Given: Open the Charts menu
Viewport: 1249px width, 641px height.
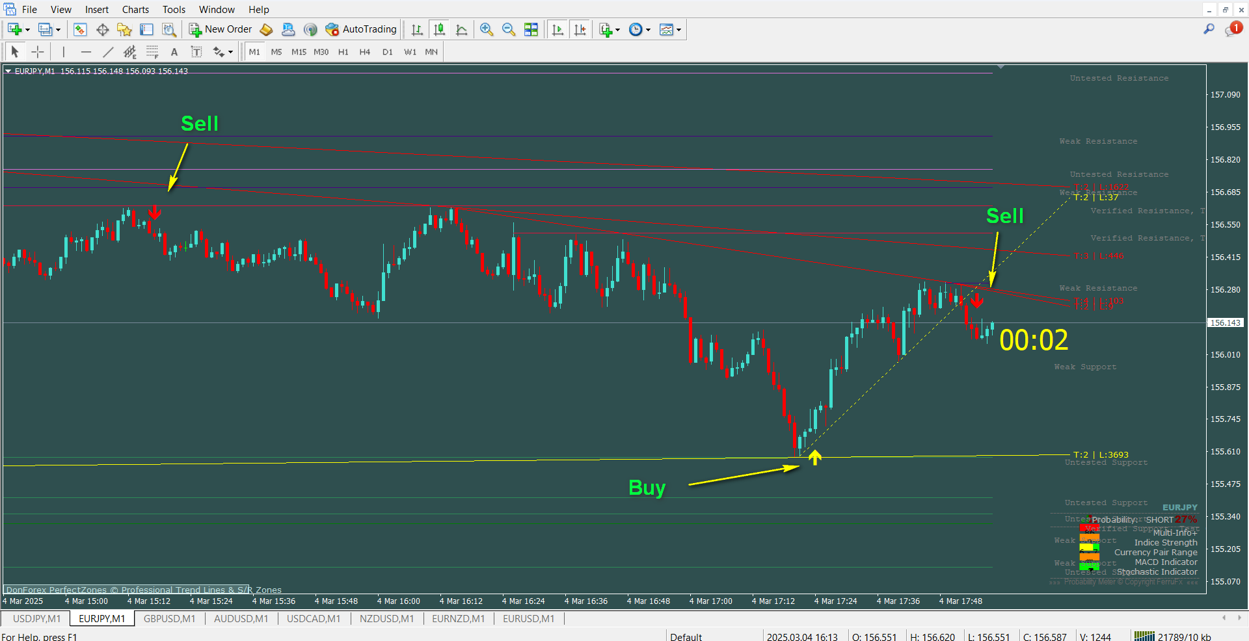Looking at the screenshot, I should [x=135, y=9].
